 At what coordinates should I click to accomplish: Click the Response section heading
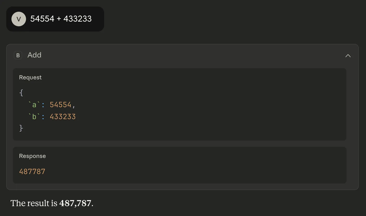point(32,156)
